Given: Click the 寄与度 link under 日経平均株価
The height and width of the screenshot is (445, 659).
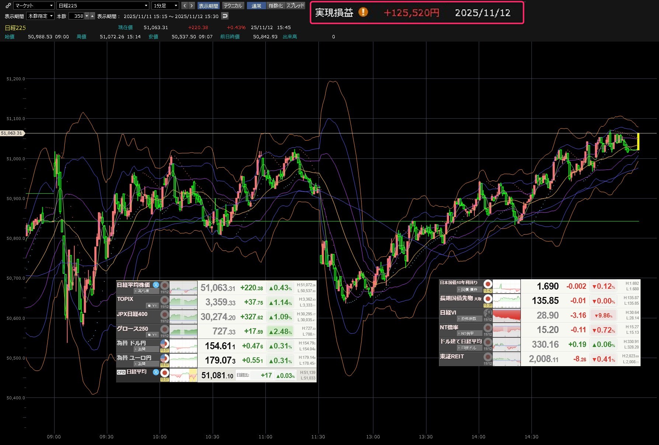Looking at the screenshot, I should (x=143, y=291).
